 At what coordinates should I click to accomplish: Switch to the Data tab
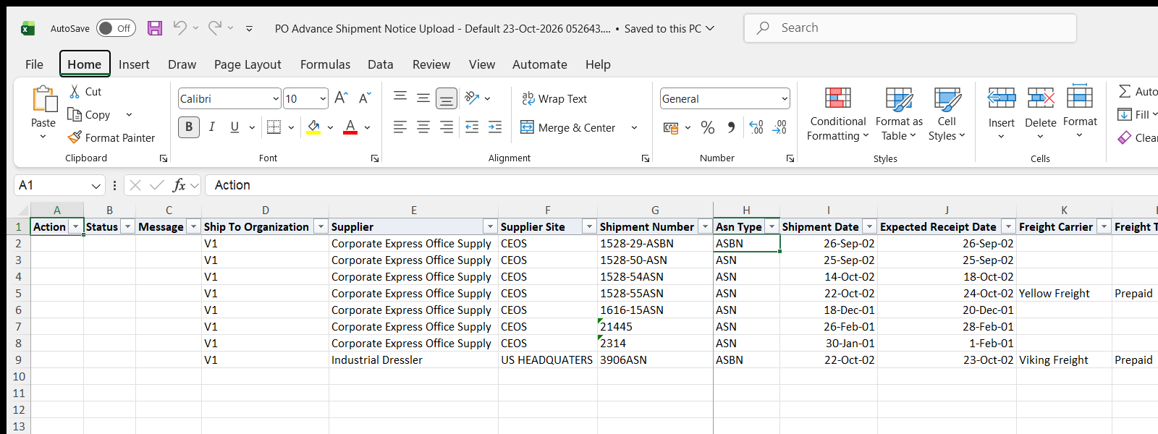click(380, 64)
